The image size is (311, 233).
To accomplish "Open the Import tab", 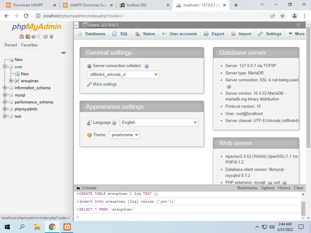I will coord(241,34).
